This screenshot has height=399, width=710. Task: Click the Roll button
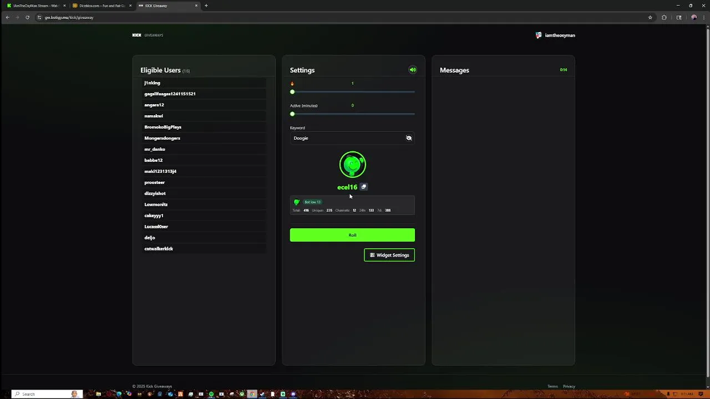tap(352, 235)
